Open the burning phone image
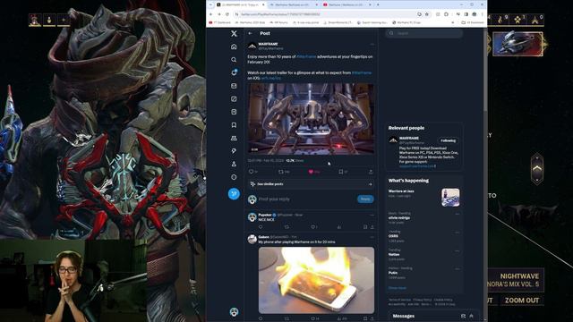 pos(316,280)
